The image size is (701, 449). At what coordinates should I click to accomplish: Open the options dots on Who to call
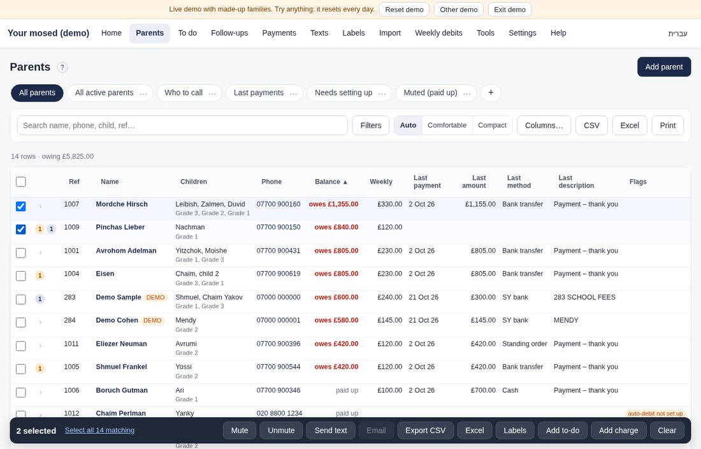(212, 94)
